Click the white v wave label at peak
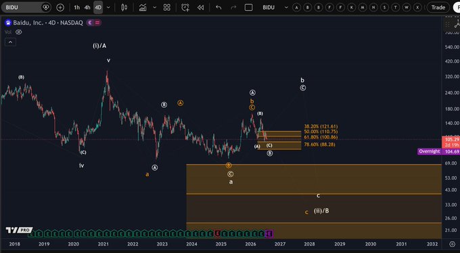The width and height of the screenshot is (460, 253). point(108,61)
